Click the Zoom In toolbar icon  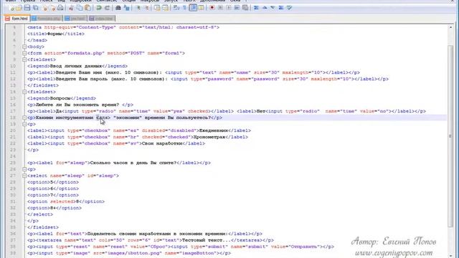[x=138, y=8]
